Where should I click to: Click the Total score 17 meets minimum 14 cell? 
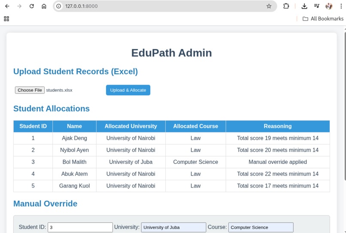coord(278,186)
